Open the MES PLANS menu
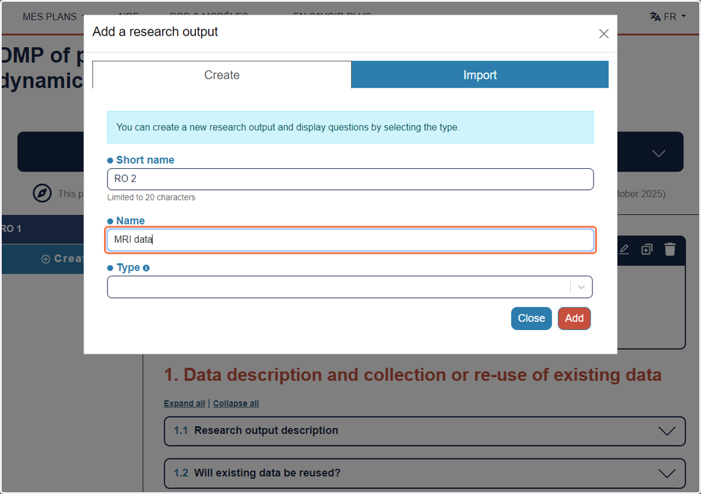 pyautogui.click(x=53, y=16)
